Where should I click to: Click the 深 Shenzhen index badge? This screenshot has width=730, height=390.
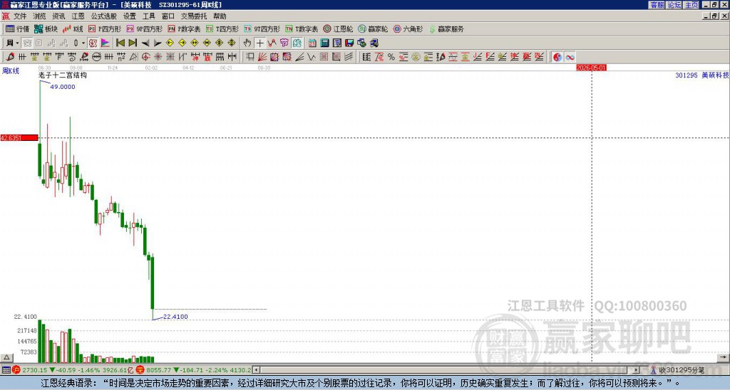pos(140,371)
